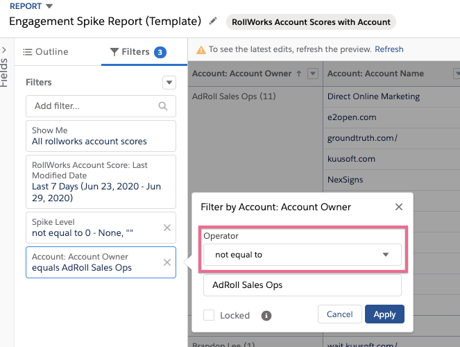Sort by Account Owner ascending arrow

tap(298, 74)
